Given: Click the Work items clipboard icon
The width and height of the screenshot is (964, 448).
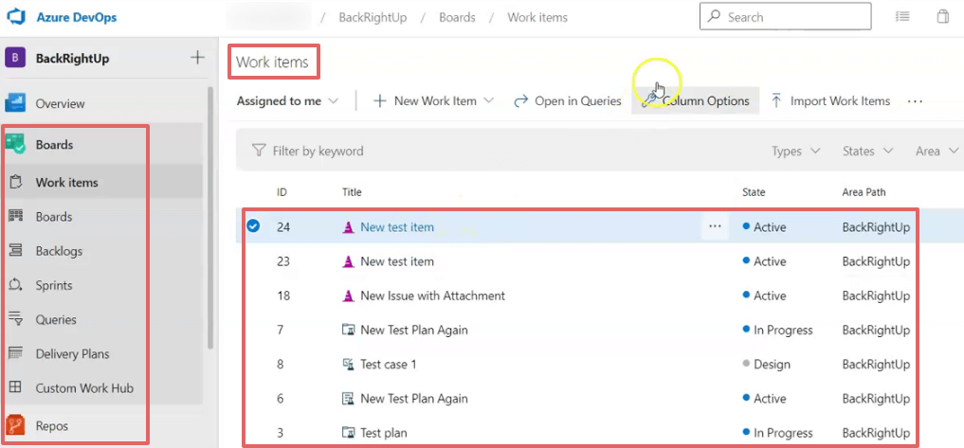Looking at the screenshot, I should [16, 182].
